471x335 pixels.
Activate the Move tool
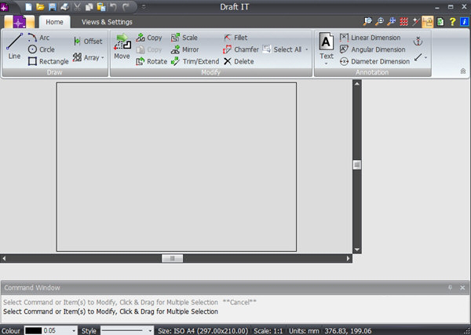122,47
